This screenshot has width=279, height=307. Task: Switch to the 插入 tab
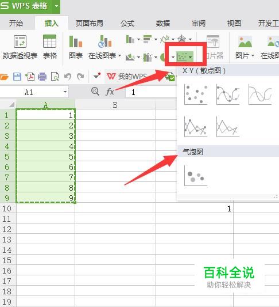coord(52,23)
